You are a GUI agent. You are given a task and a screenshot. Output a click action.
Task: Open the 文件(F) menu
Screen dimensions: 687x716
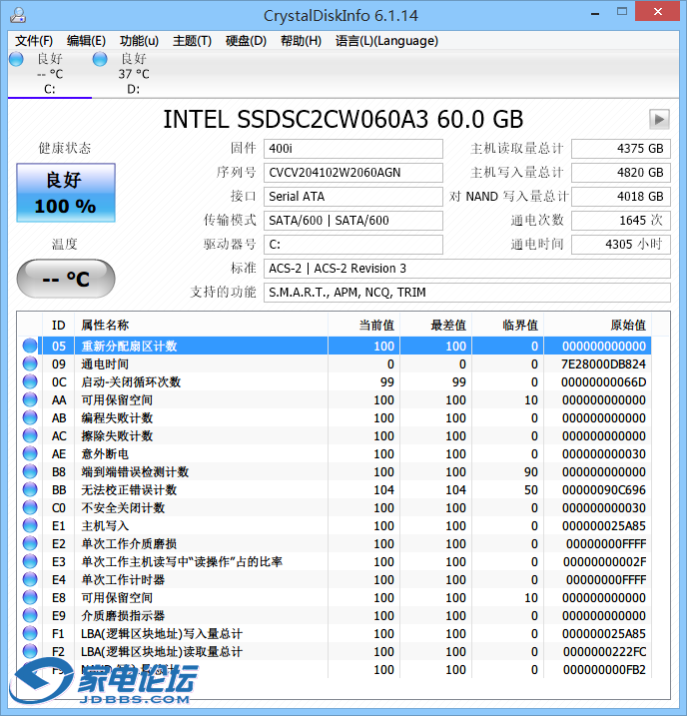(x=34, y=41)
